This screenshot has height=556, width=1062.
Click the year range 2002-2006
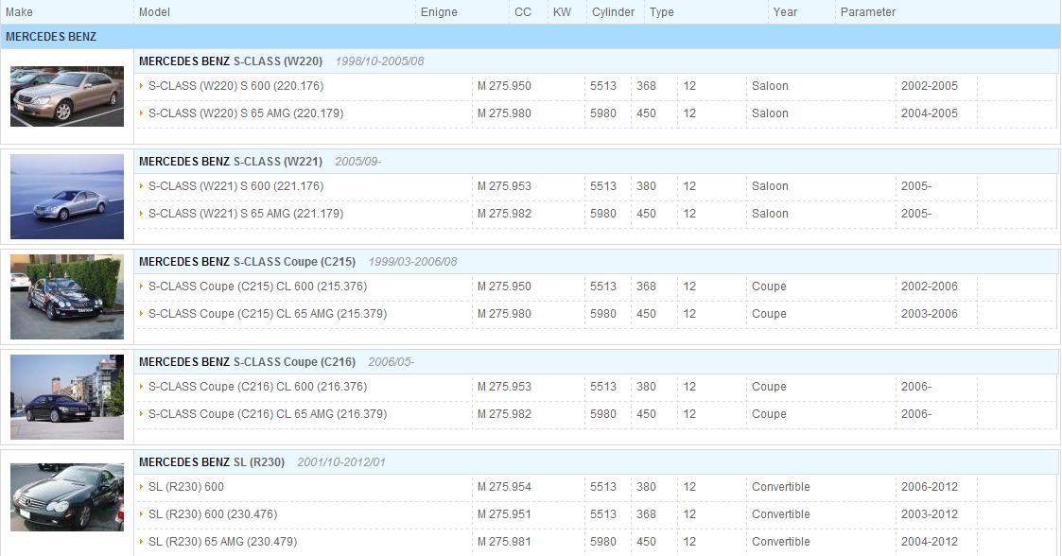pos(930,287)
